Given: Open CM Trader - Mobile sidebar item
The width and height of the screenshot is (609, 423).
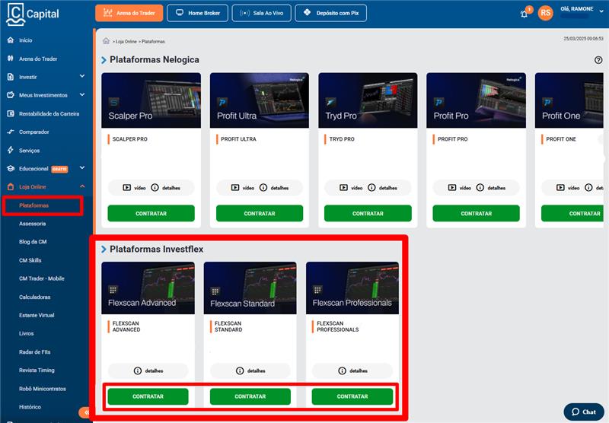Looking at the screenshot, I should click(x=42, y=278).
